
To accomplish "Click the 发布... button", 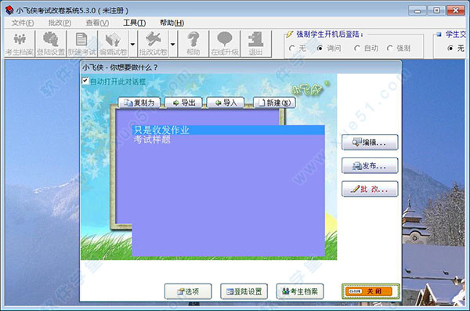I will (x=370, y=165).
